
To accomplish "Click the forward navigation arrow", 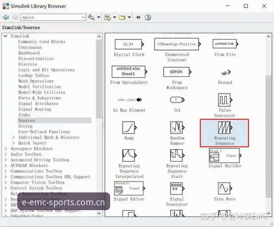I will tap(16, 17).
